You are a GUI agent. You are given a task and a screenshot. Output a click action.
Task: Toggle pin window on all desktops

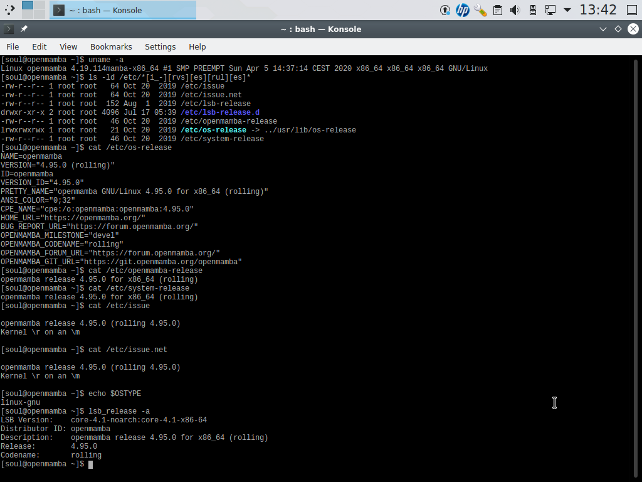[x=24, y=29]
